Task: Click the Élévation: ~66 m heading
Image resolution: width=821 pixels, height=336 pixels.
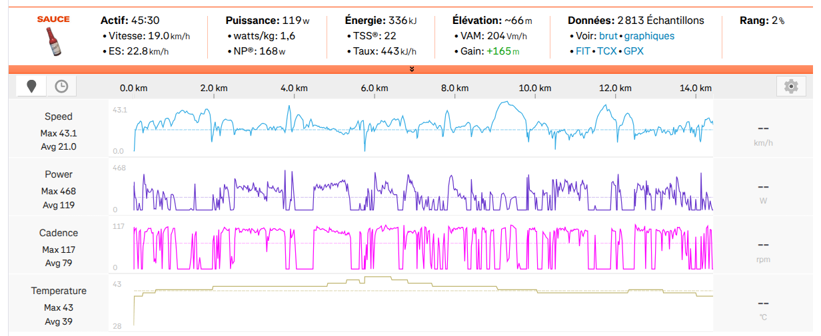Action: tap(493, 21)
